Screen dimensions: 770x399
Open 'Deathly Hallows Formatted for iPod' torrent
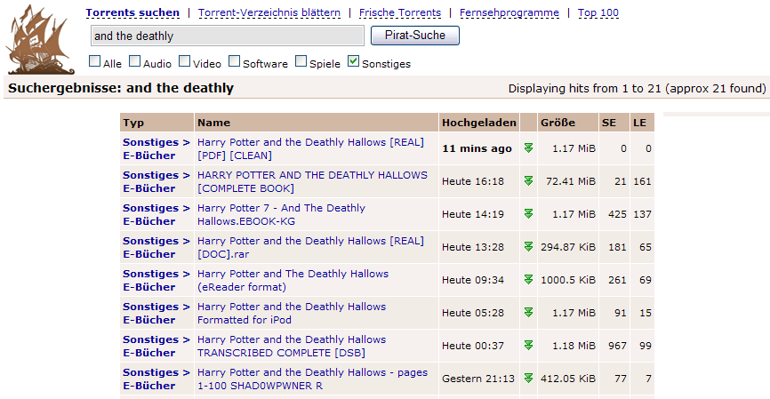[x=292, y=313]
